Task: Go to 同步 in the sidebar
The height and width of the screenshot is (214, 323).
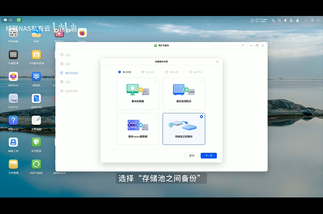Action: [65, 64]
